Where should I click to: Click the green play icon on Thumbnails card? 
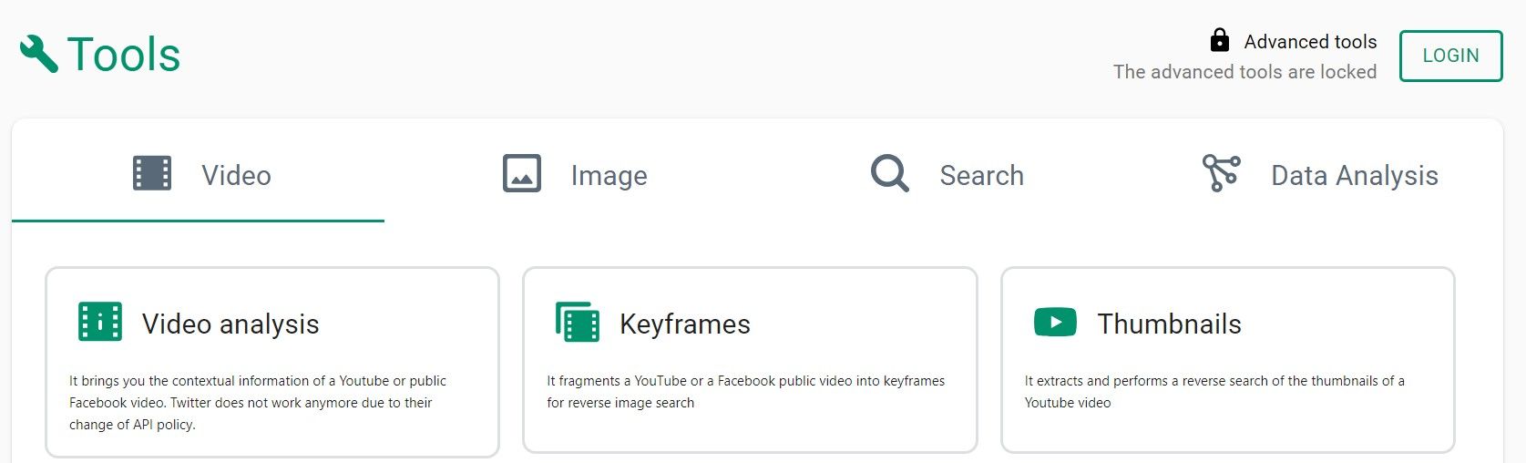tap(1055, 322)
